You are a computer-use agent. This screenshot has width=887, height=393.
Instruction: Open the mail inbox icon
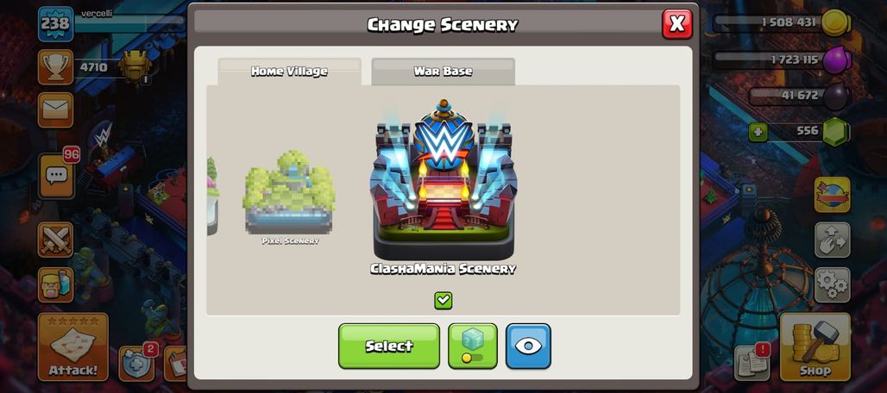click(x=55, y=109)
